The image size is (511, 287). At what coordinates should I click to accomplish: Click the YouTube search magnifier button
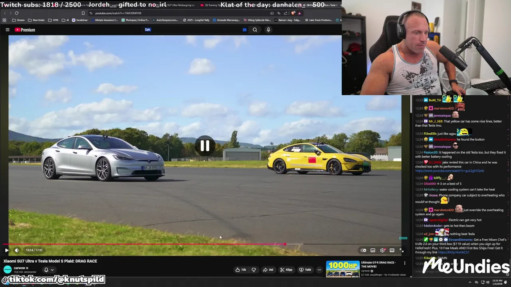(x=255, y=29)
